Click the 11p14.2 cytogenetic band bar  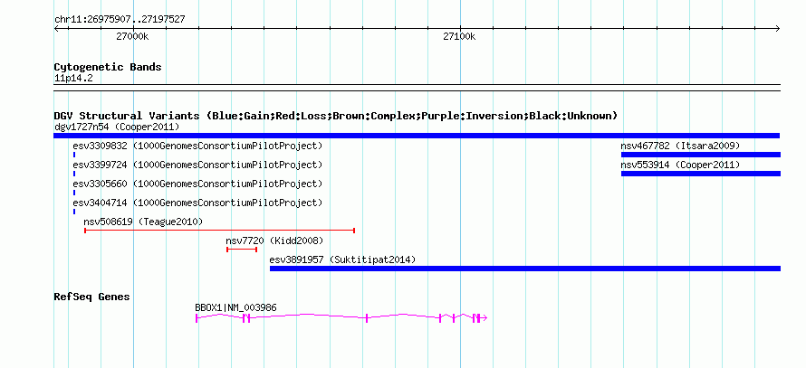[x=417, y=87]
